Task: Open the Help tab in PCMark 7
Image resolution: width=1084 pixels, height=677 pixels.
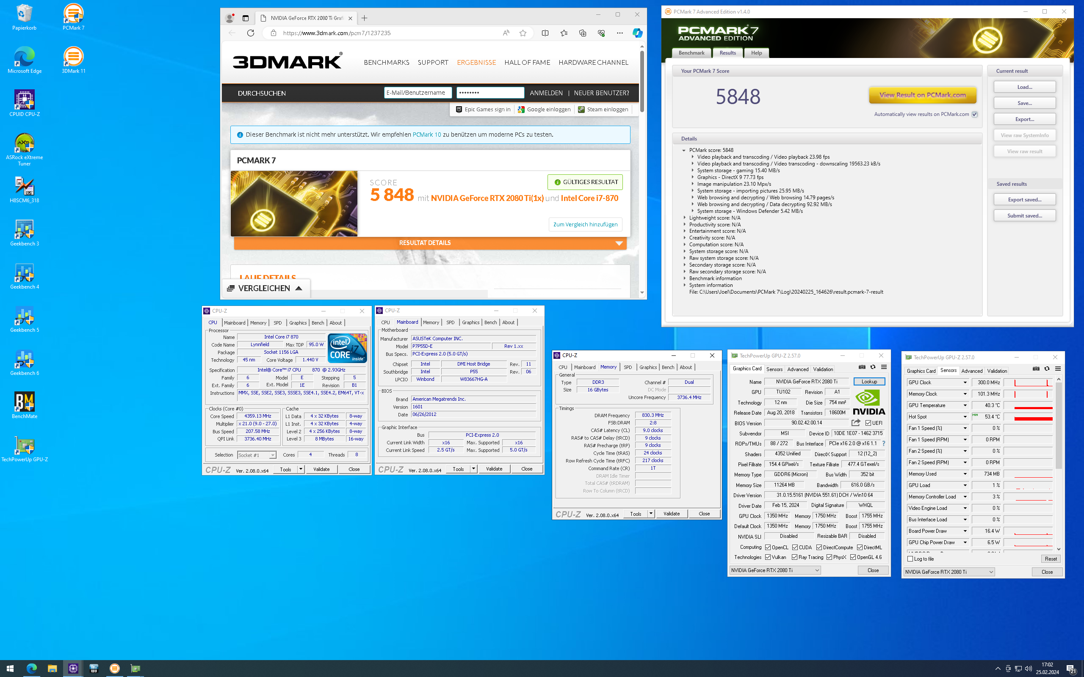Action: tap(757, 53)
